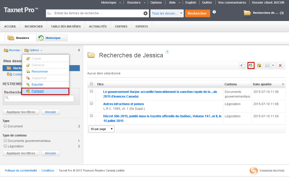Click the Thomson Reuters logo
Image resolution: width=289 pixels, height=185 pixels.
[267, 171]
